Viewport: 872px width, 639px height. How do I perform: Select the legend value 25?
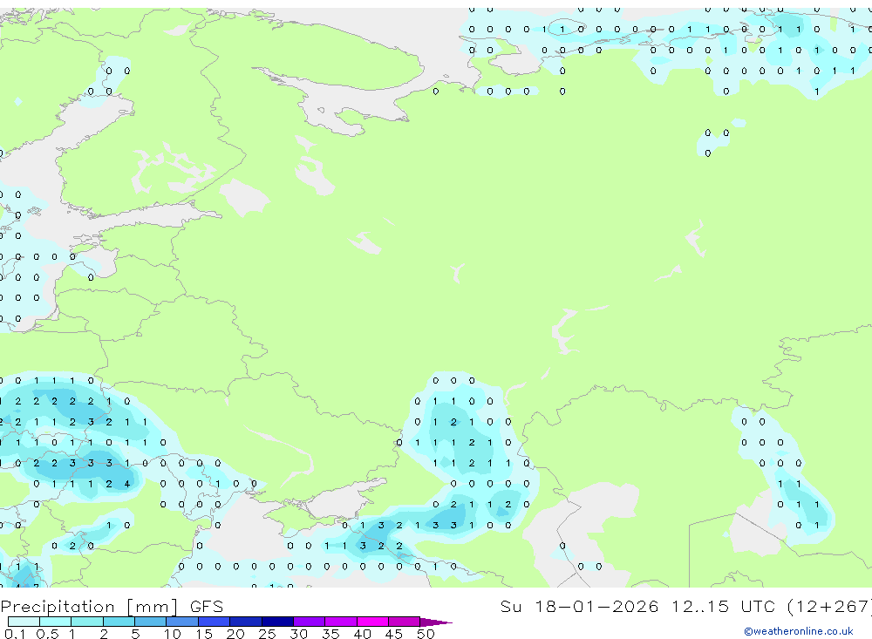[267, 634]
